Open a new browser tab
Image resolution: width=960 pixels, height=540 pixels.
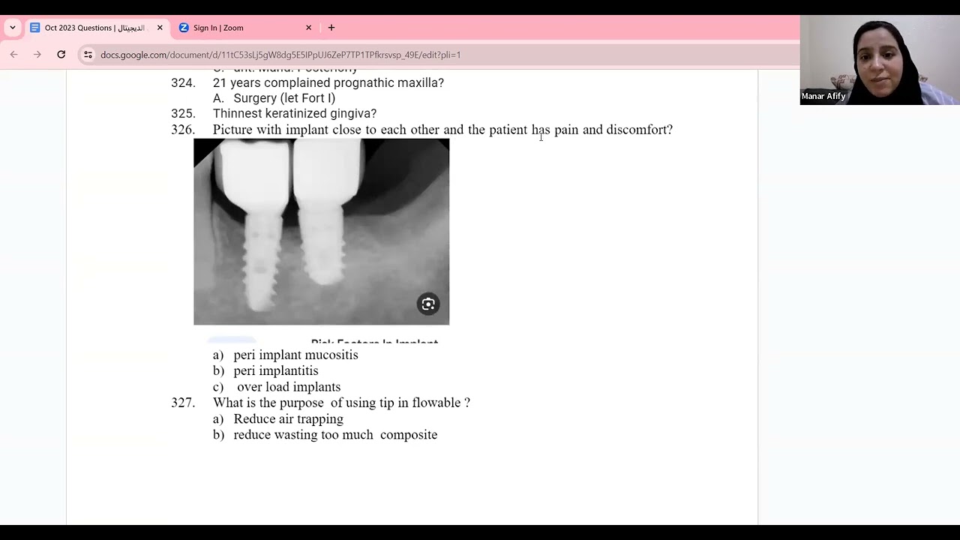click(331, 28)
